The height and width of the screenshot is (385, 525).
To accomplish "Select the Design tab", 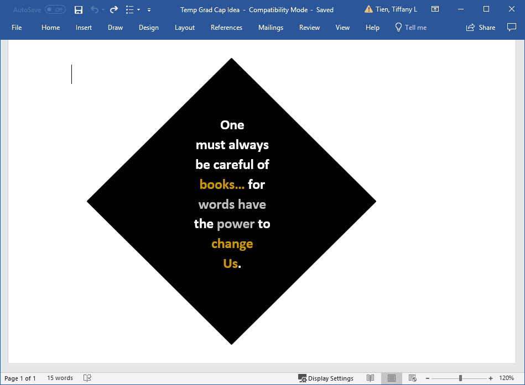I will (149, 28).
